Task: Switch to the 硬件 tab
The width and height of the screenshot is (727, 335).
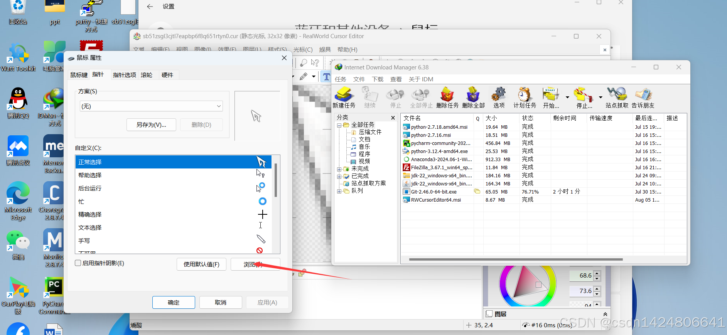Action: point(167,75)
